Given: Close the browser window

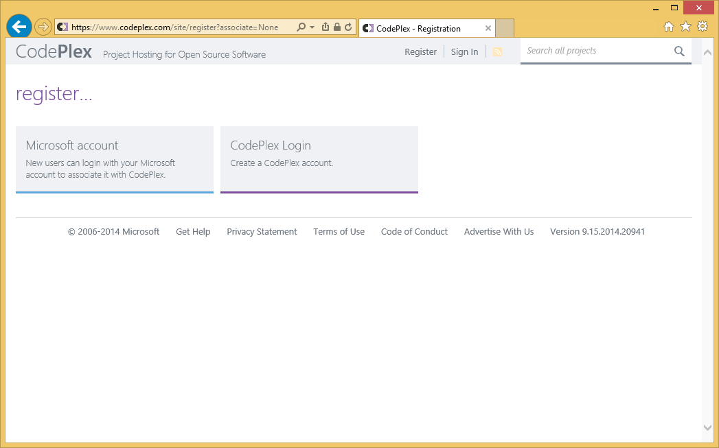Looking at the screenshot, I should 698,8.
